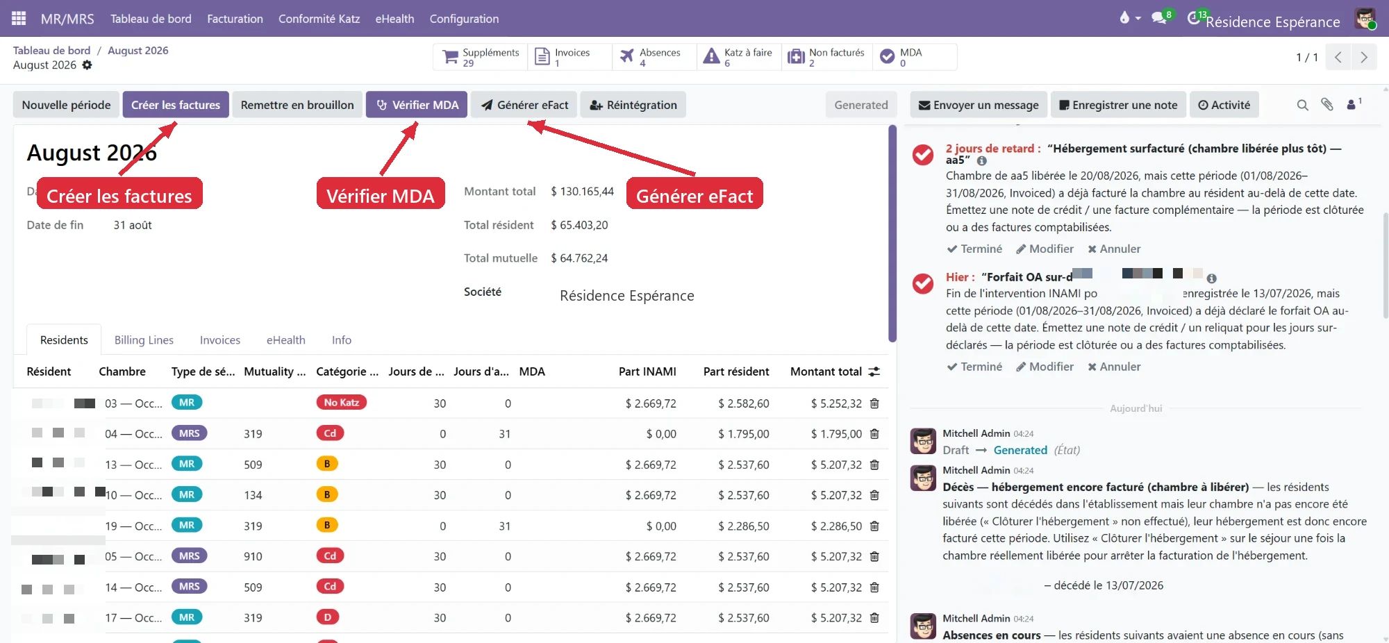Click the chatter search magnifier icon
This screenshot has width=1389, height=643.
coord(1303,105)
